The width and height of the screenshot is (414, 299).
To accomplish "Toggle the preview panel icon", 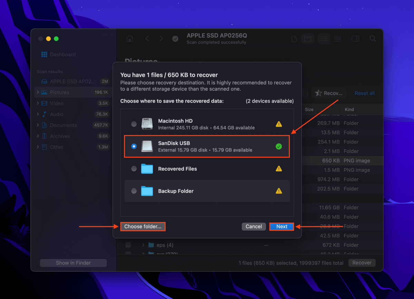I will [x=355, y=39].
